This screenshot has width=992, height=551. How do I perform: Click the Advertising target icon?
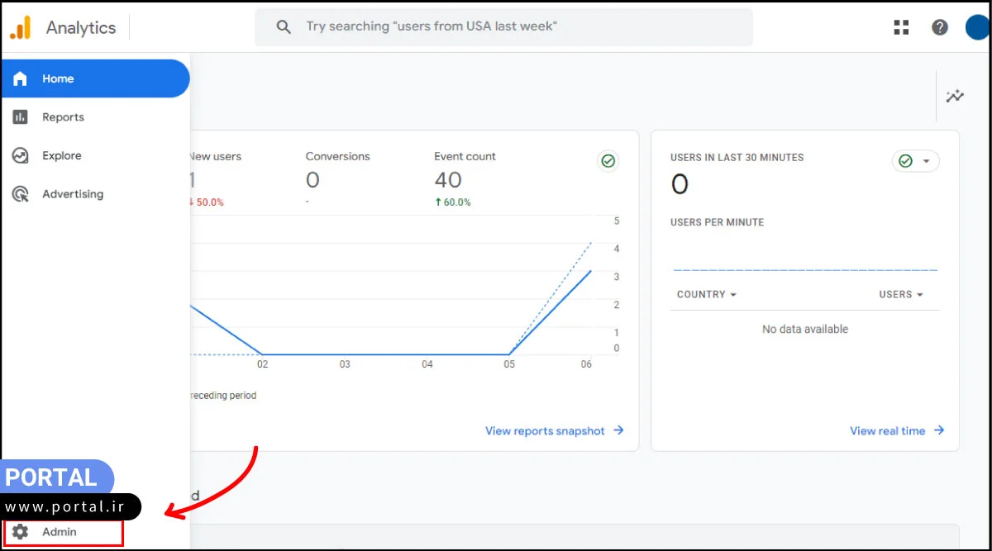(x=20, y=194)
